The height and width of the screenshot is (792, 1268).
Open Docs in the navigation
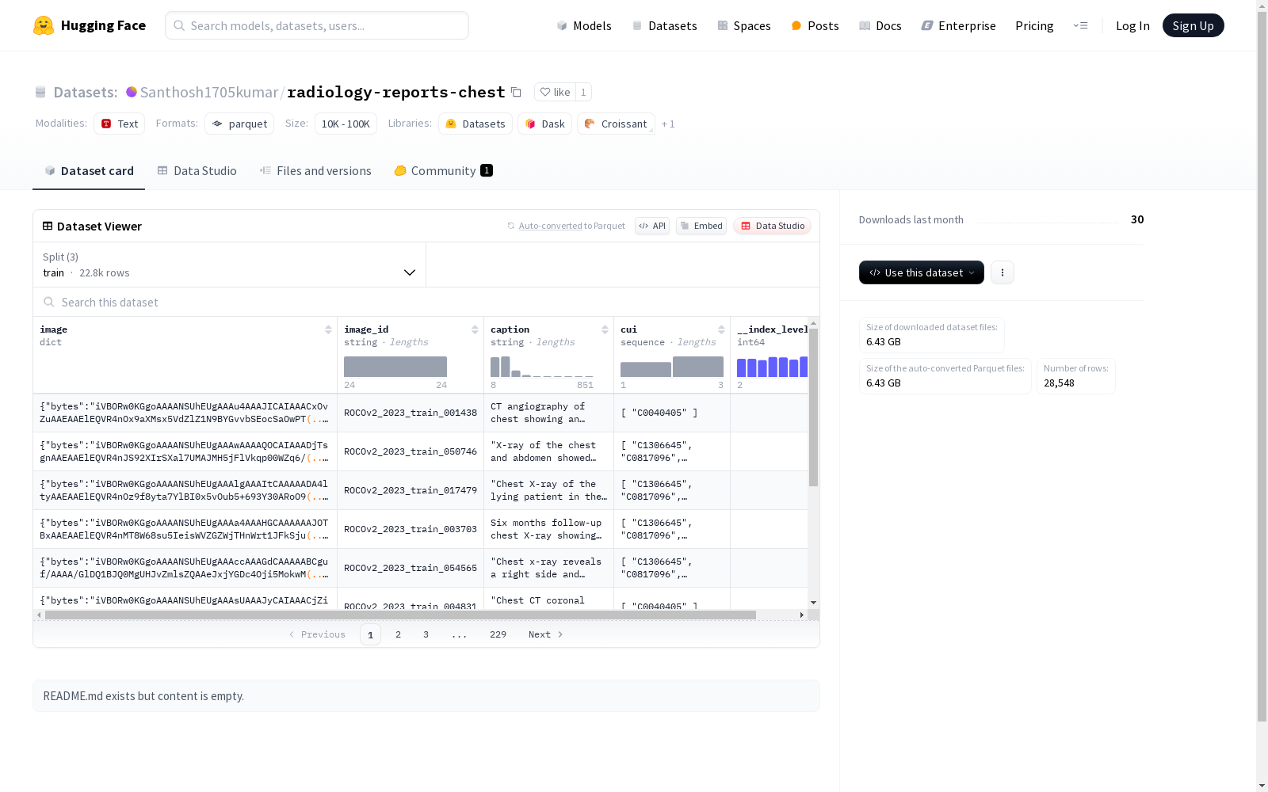(880, 25)
